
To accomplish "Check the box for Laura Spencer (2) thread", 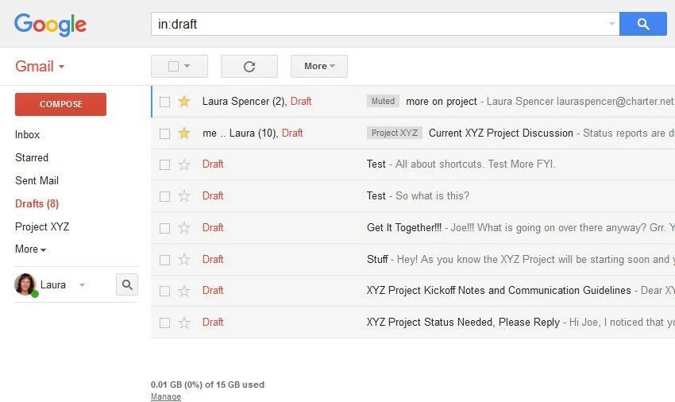I will [164, 102].
